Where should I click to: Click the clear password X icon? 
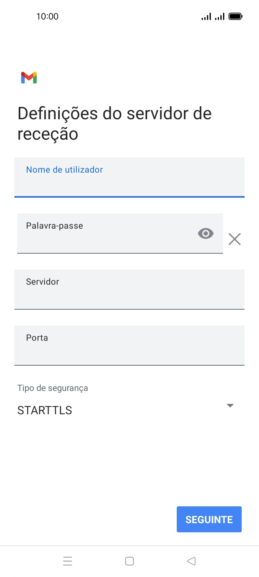[235, 239]
